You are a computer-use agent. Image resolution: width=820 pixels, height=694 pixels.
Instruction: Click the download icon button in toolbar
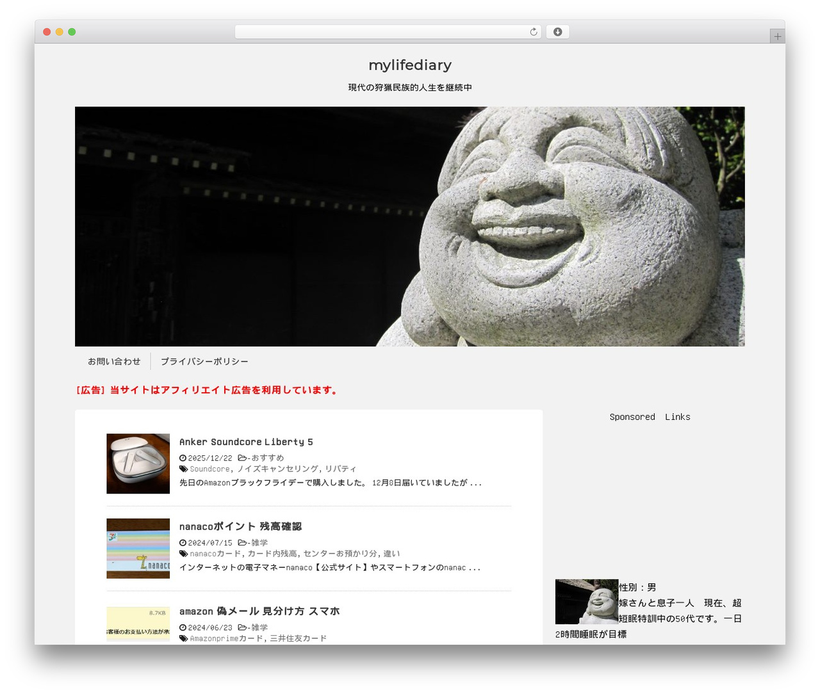pyautogui.click(x=557, y=32)
